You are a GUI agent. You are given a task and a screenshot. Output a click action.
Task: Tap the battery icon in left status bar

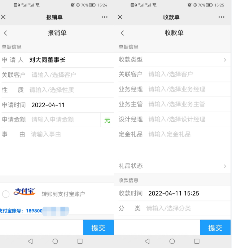coord(93,5)
